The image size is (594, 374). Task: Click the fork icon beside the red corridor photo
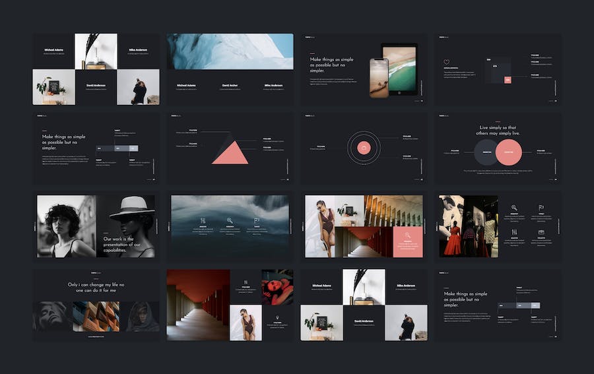tap(246, 282)
